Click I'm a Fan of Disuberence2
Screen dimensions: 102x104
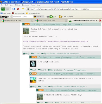tap(63, 74)
